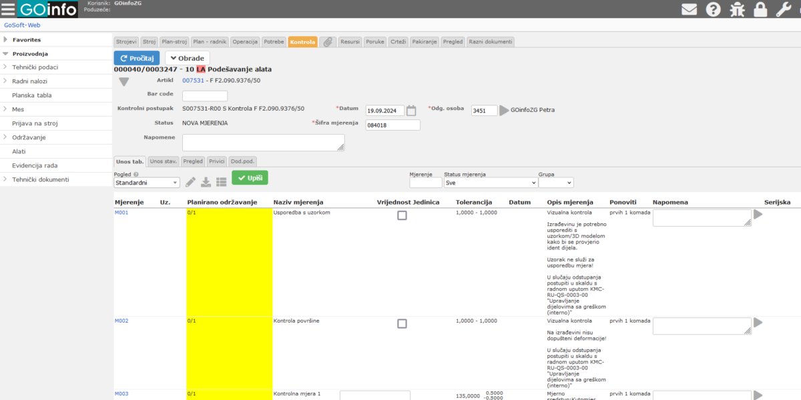Open Evidencija rada in sidebar
Image resolution: width=801 pixels, height=400 pixels.
coord(35,165)
